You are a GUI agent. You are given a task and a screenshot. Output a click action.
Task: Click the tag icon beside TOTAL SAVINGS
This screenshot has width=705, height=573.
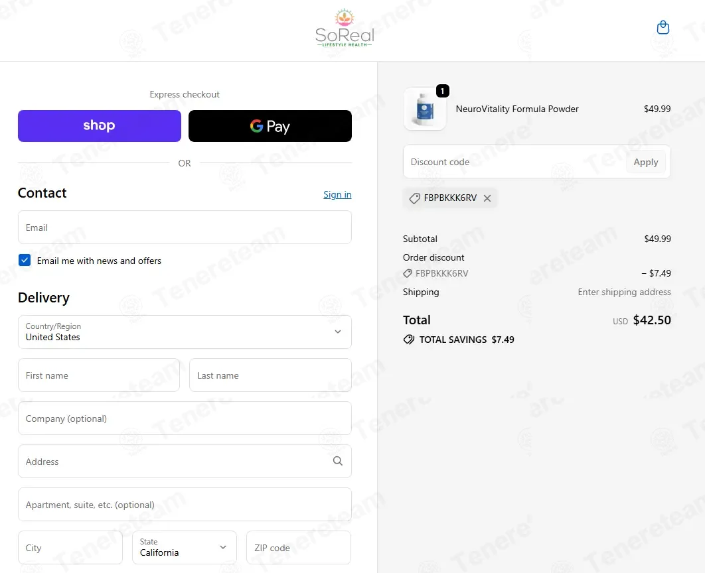409,340
